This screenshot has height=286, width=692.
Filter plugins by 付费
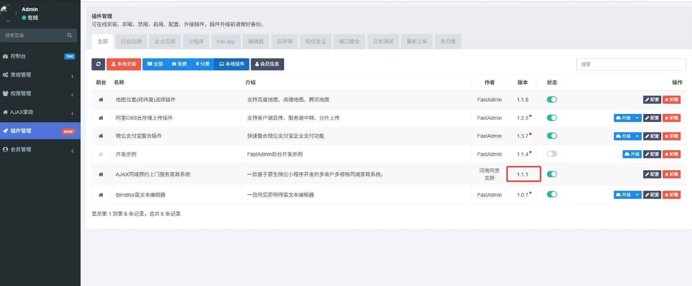click(x=203, y=64)
